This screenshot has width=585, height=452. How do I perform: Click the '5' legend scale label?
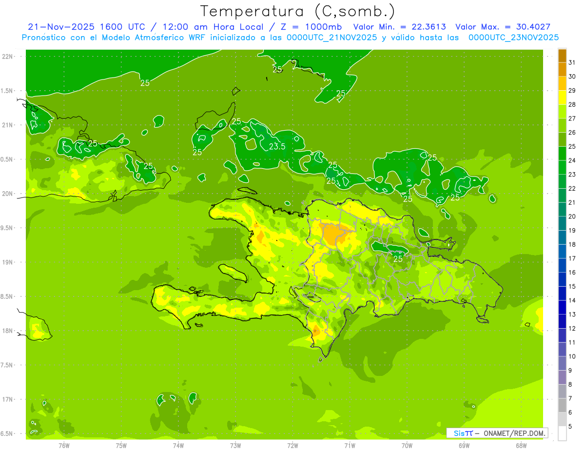point(571,426)
